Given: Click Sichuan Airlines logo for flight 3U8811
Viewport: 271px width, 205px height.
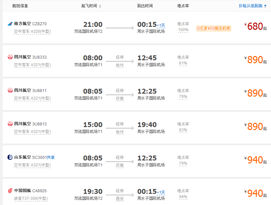Looking at the screenshot, I should click(x=10, y=90).
